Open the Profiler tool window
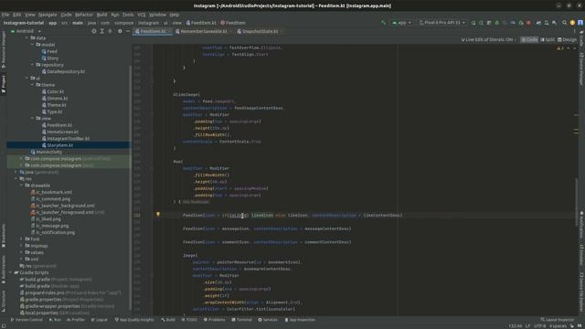This screenshot has height=329, width=585. tap(76, 320)
